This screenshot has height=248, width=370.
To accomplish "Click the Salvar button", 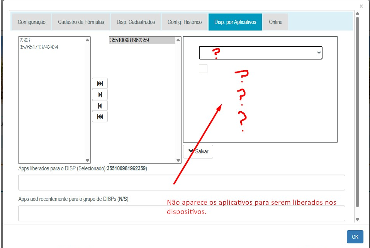I will click(x=198, y=151).
